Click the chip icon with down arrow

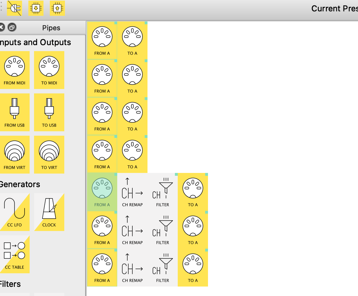click(36, 9)
